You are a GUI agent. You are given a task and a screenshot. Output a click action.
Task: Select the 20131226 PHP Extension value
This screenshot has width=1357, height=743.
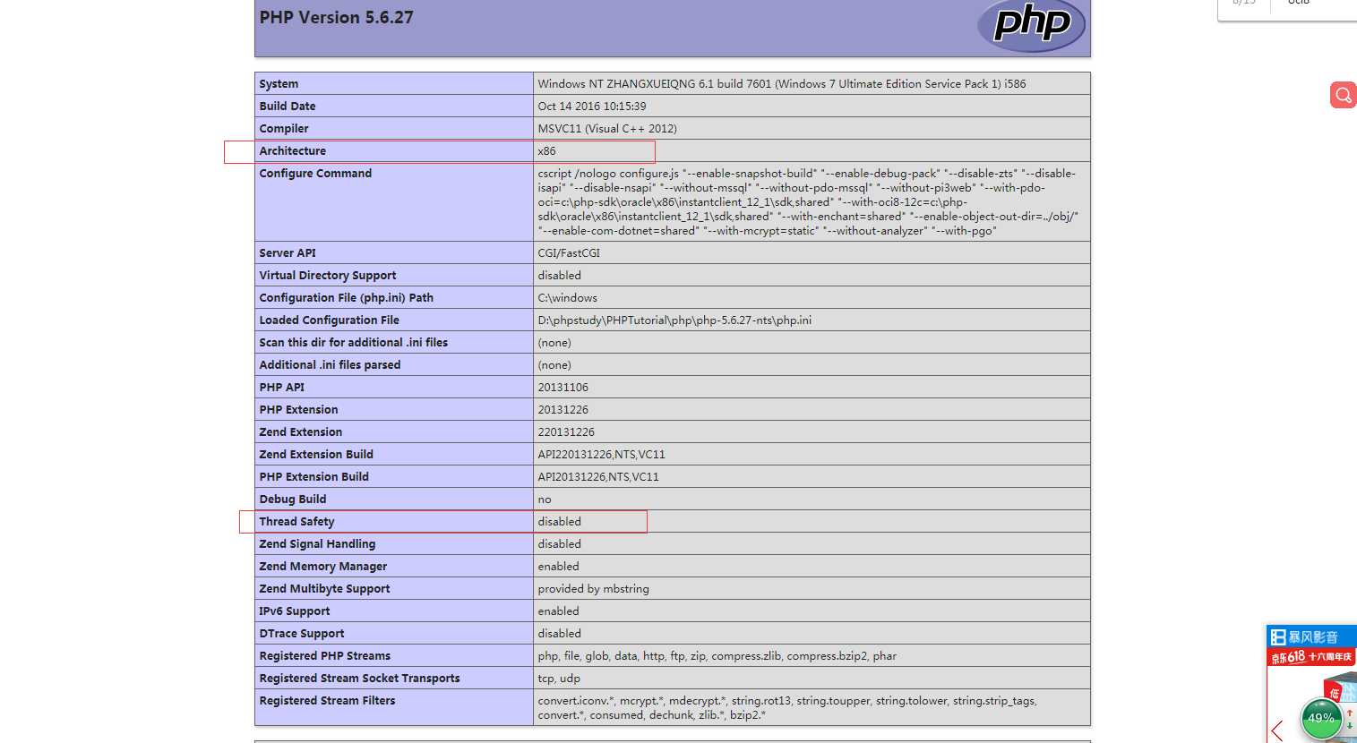point(563,410)
